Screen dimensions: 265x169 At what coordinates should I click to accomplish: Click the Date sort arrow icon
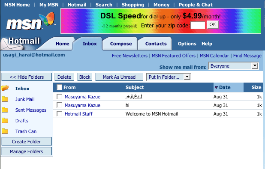pyautogui.click(x=216, y=87)
